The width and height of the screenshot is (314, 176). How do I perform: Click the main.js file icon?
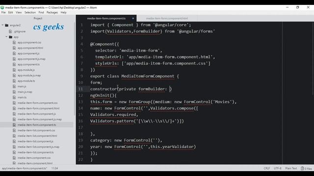(14, 86)
